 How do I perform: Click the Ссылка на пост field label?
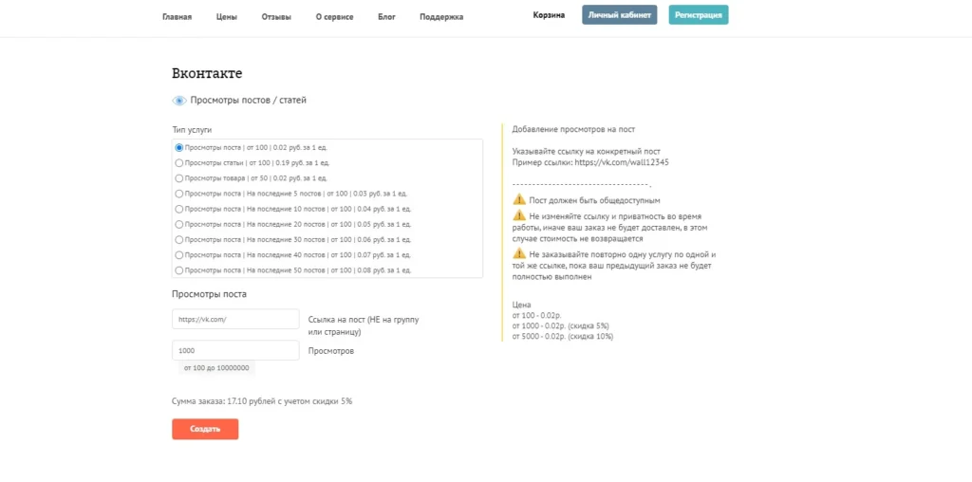364,325
